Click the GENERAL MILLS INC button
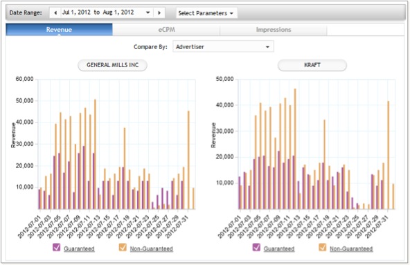 (112, 65)
